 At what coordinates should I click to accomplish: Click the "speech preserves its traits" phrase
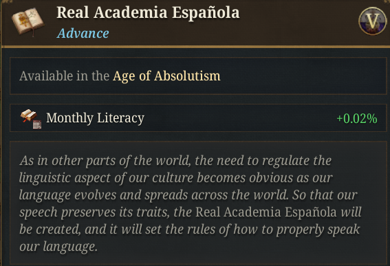pos(94,212)
